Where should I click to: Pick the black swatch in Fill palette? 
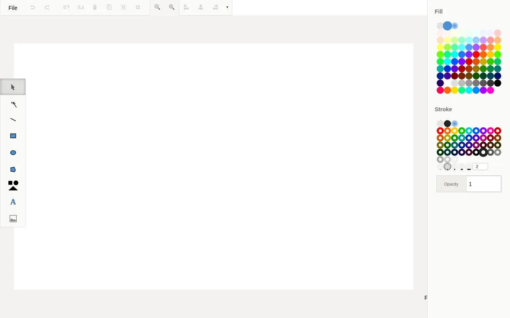tap(498, 83)
